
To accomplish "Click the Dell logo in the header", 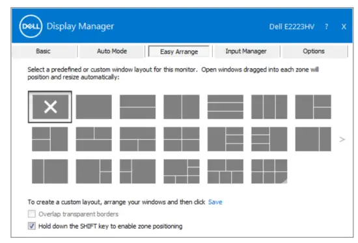I will tap(31, 26).
